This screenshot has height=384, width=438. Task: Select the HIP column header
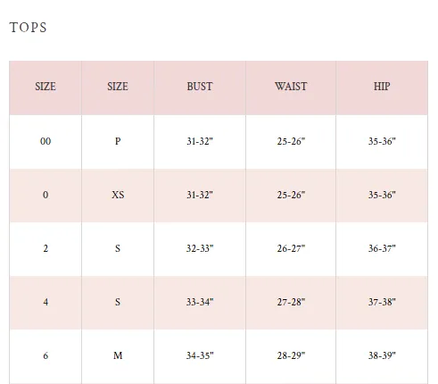[382, 87]
